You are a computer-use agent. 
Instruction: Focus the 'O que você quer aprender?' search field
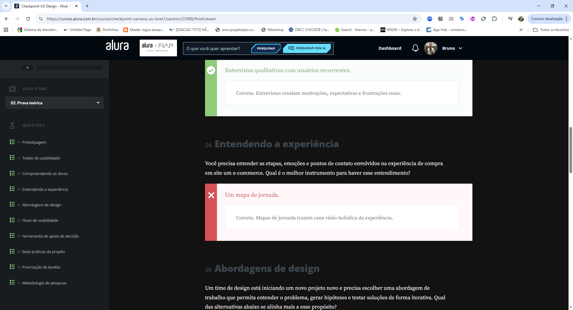pos(217,49)
